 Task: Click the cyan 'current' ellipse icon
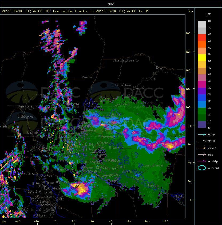coord(202,168)
